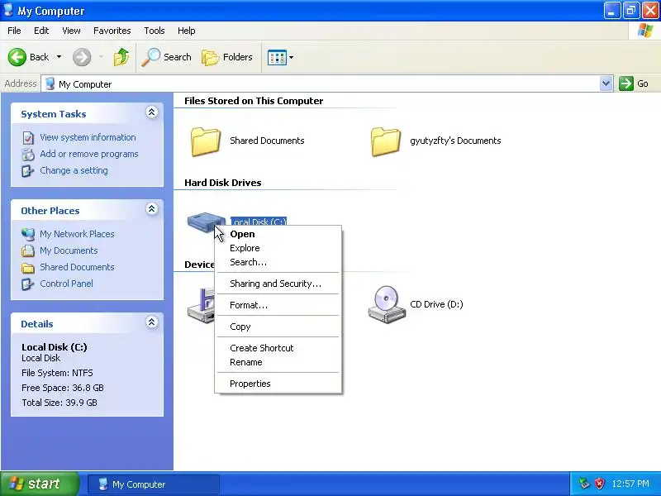Click the Control Panel sidebar icon
Image resolution: width=661 pixels, height=496 pixels.
pos(28,284)
